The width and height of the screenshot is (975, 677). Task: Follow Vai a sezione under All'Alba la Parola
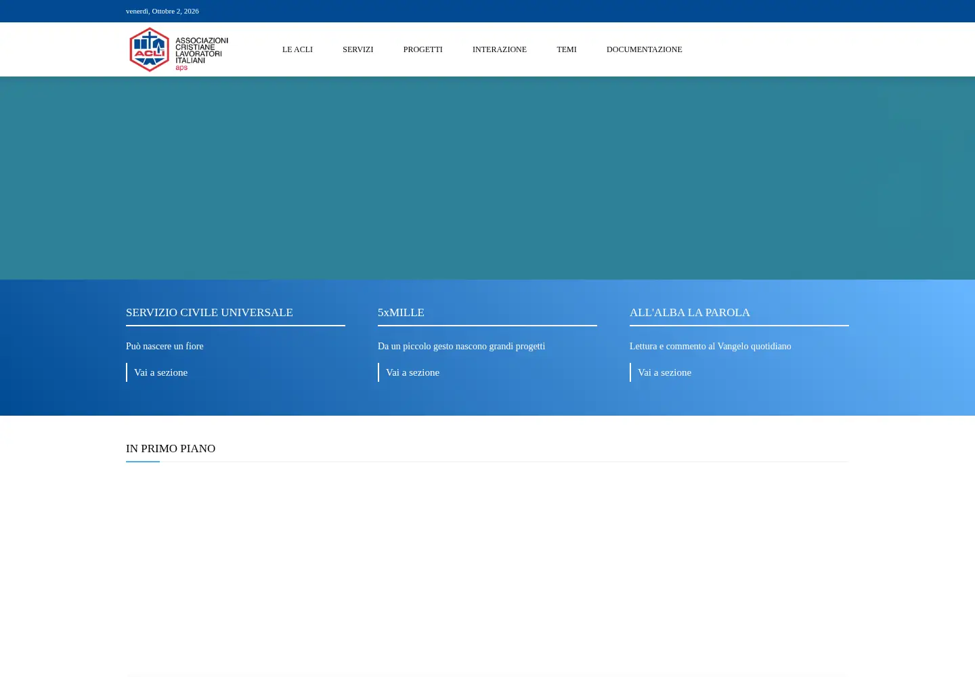click(664, 372)
